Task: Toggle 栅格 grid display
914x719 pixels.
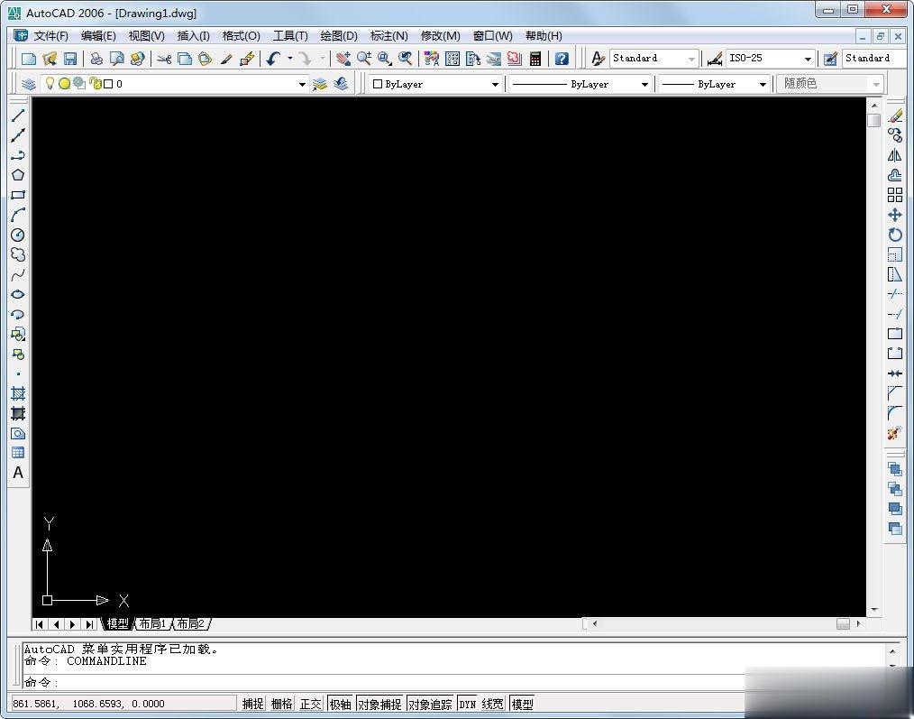Action: pyautogui.click(x=281, y=704)
